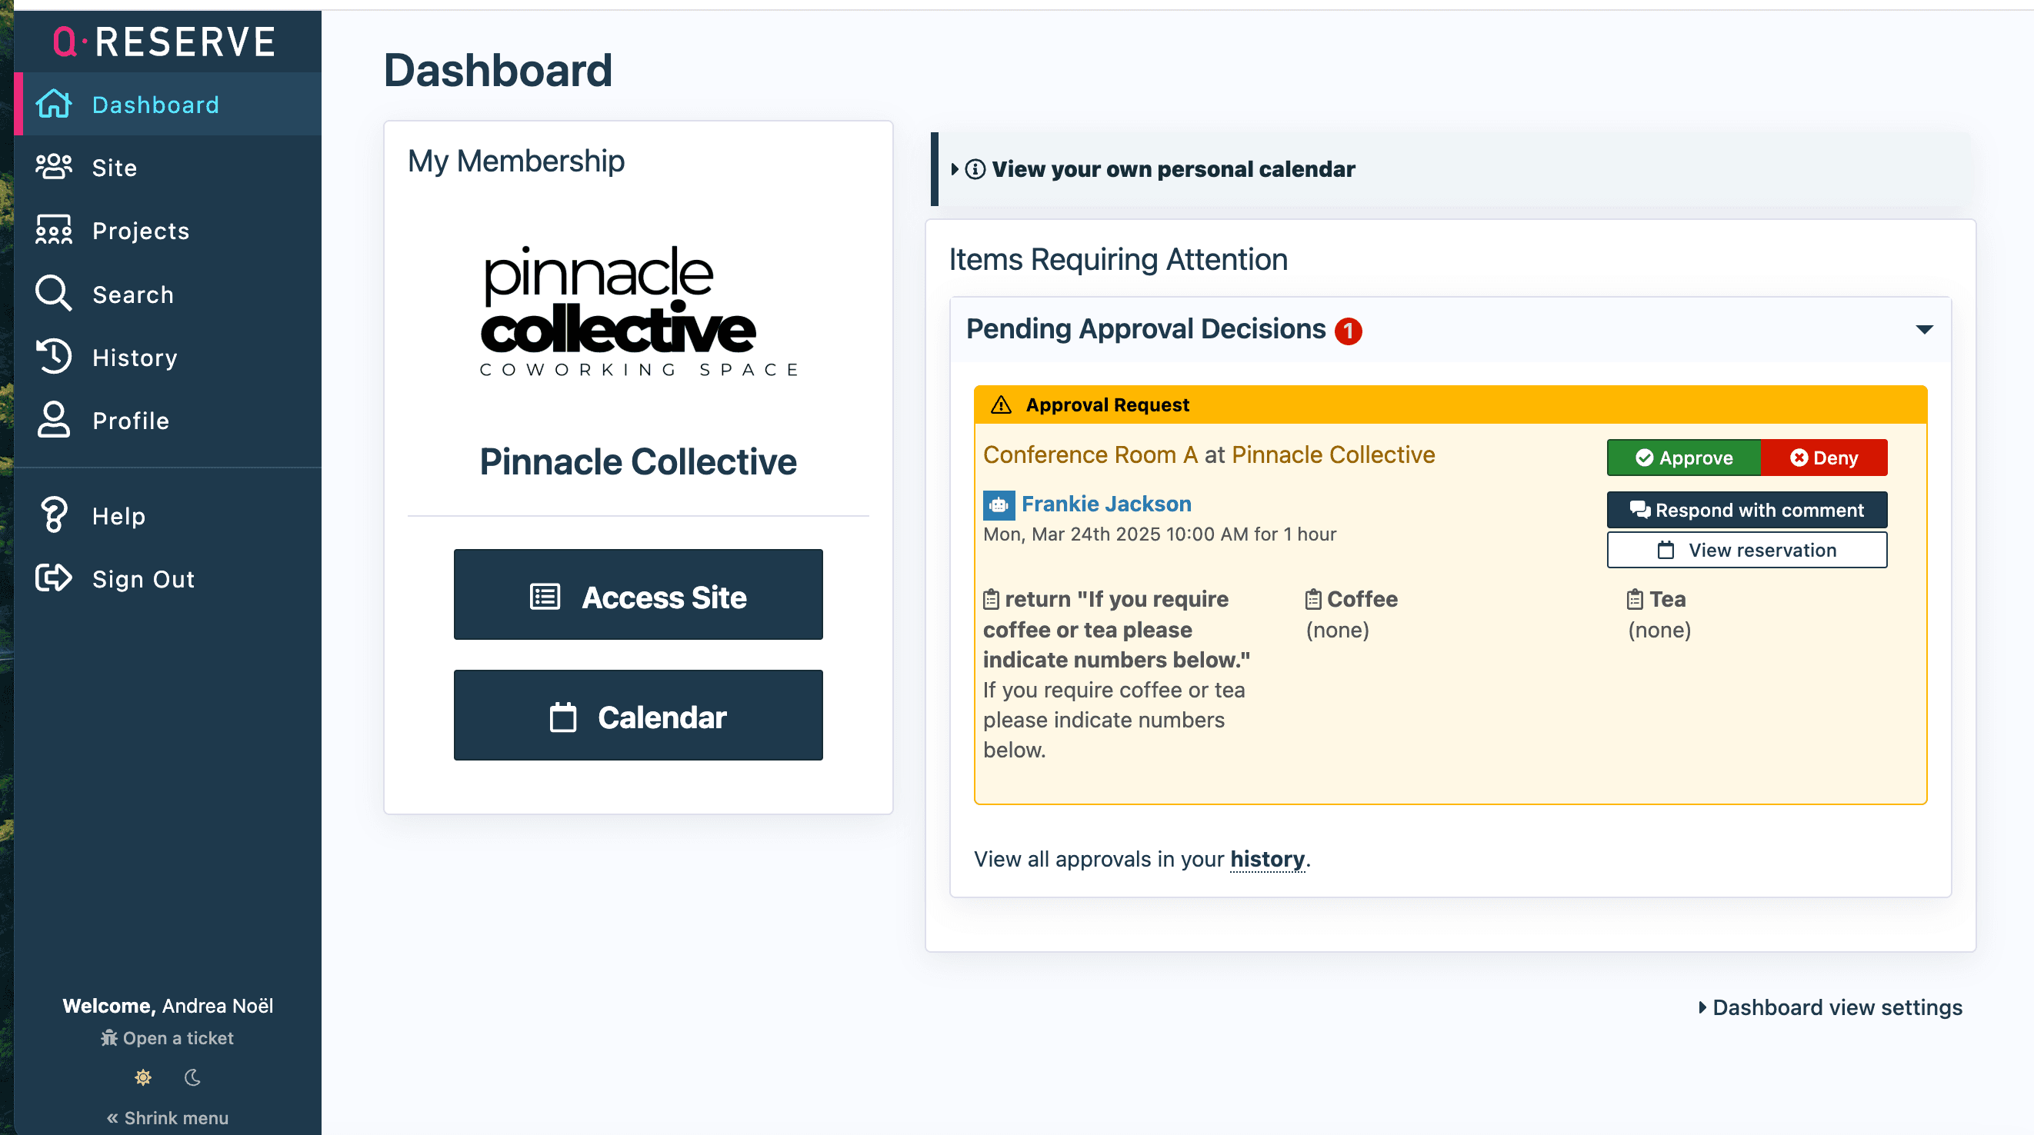
Task: Open Projects via its sidebar icon
Action: pyautogui.click(x=54, y=231)
